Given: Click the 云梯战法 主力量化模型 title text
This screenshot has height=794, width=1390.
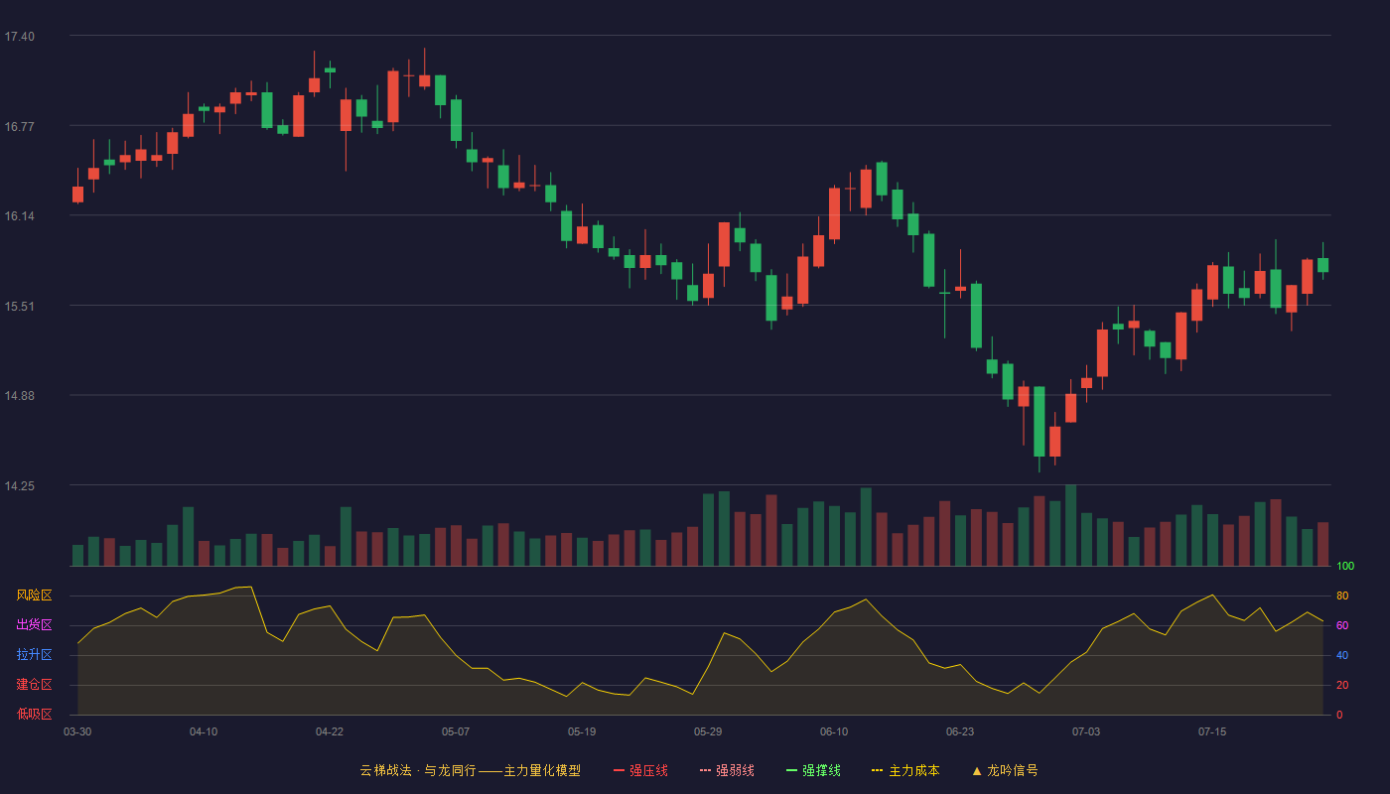Looking at the screenshot, I should click(470, 770).
